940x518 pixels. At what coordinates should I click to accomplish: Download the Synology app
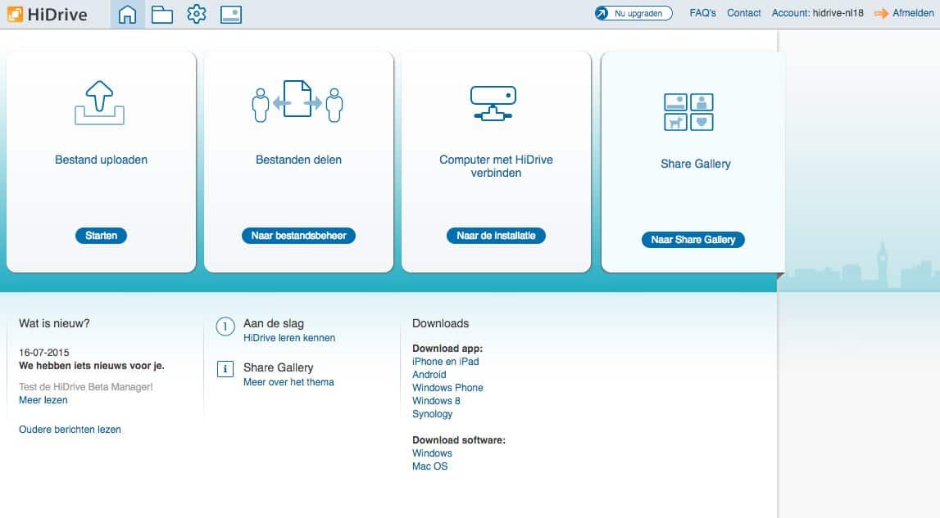432,414
